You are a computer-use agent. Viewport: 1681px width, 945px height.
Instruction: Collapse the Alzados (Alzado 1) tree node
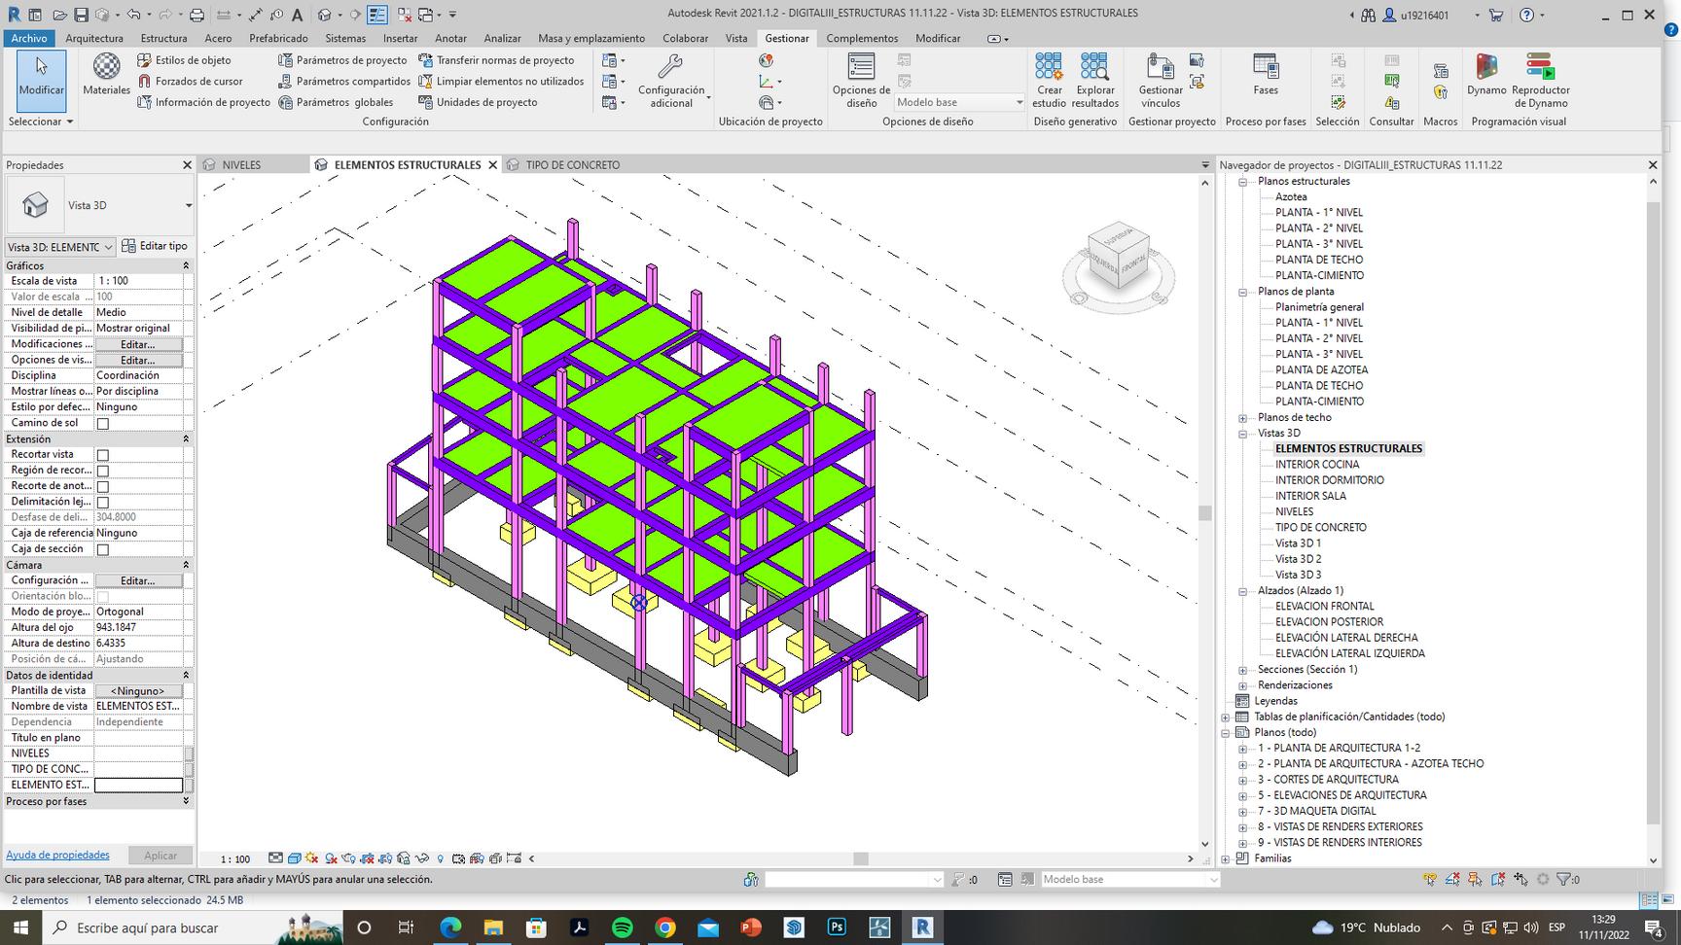1242,591
